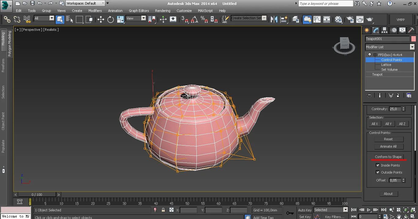This screenshot has width=418, height=219.
Task: Click the Animate All button
Action: point(388,146)
